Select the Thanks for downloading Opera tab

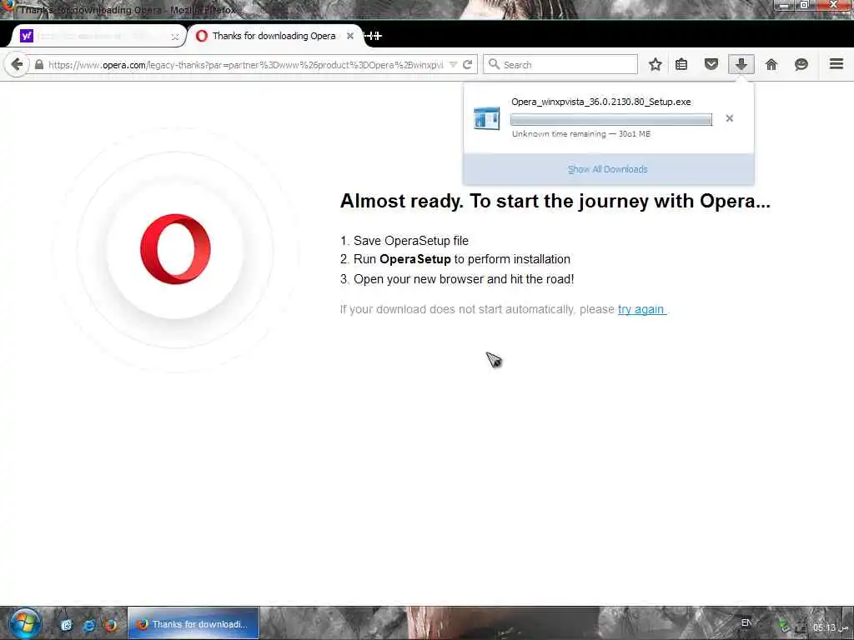pyautogui.click(x=275, y=36)
